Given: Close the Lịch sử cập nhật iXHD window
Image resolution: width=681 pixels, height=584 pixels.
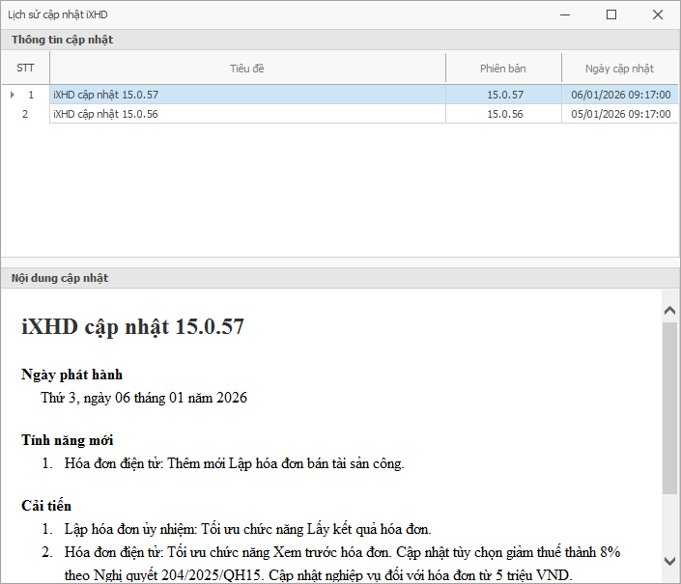Looking at the screenshot, I should [658, 14].
